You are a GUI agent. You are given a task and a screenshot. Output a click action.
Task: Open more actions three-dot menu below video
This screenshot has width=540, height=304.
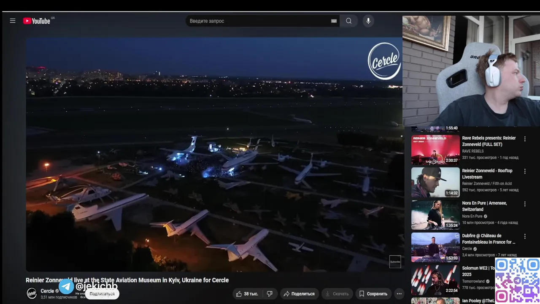tap(399, 294)
